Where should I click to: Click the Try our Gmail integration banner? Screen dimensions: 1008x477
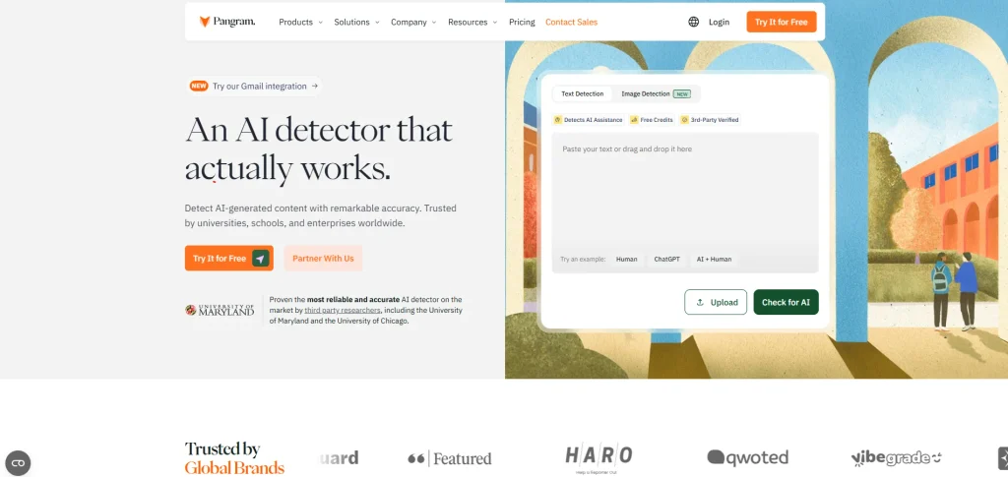click(x=253, y=86)
